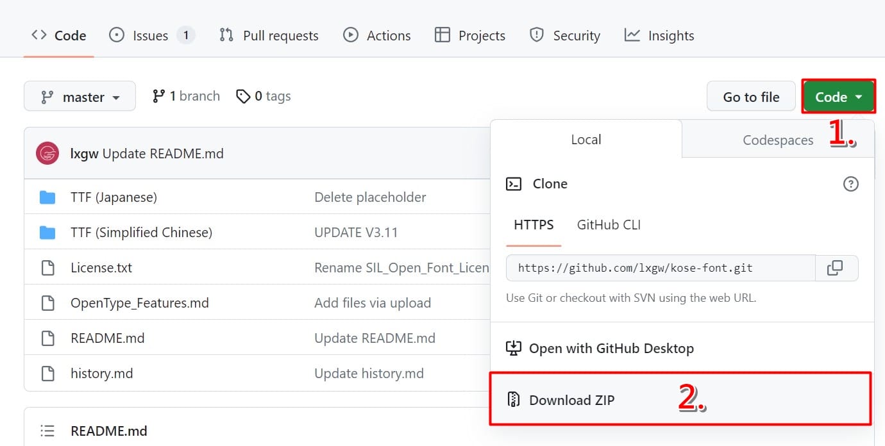
Task: Click the Issues count badge 1
Action: click(x=186, y=36)
